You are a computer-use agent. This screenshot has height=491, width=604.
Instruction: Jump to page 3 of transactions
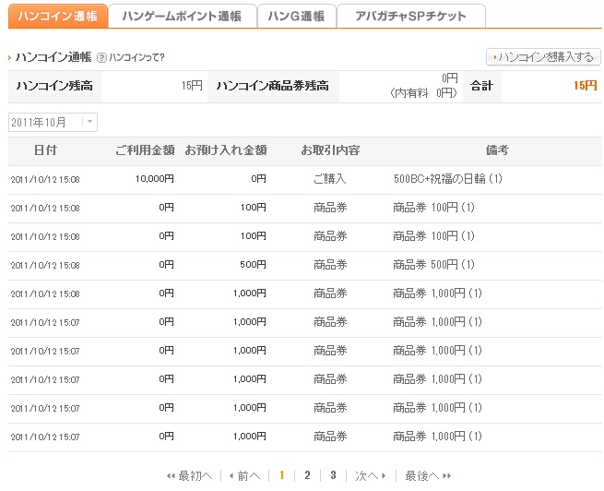point(333,476)
